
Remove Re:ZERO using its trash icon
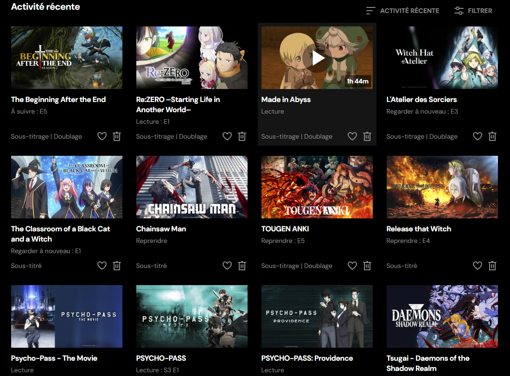point(242,136)
